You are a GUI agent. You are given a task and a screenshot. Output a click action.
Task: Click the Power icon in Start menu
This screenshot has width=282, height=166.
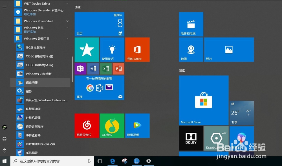click(5, 150)
